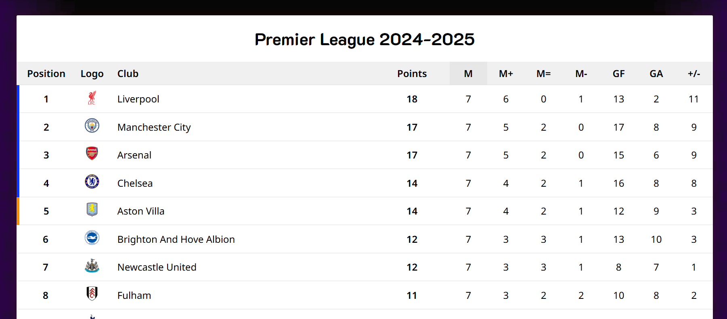This screenshot has width=727, height=319.
Task: Sort by the +/- goal difference header
Action: [x=694, y=74]
